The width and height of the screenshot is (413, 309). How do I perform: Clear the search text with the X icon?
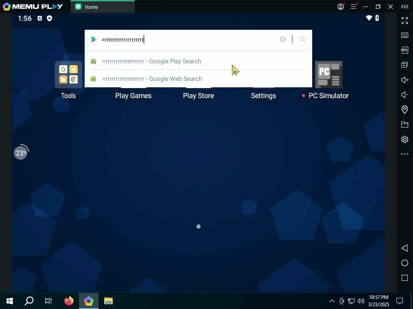[x=282, y=39]
